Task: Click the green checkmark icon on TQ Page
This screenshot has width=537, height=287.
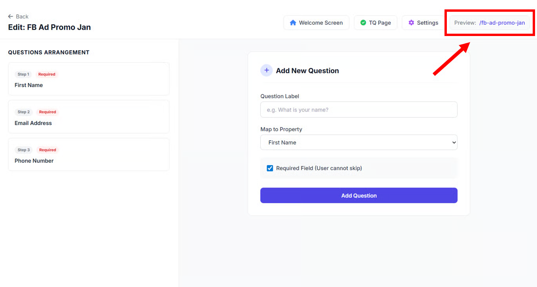Action: pyautogui.click(x=363, y=23)
